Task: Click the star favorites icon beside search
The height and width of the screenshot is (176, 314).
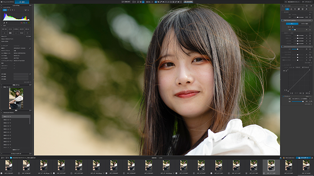Action: point(307,6)
